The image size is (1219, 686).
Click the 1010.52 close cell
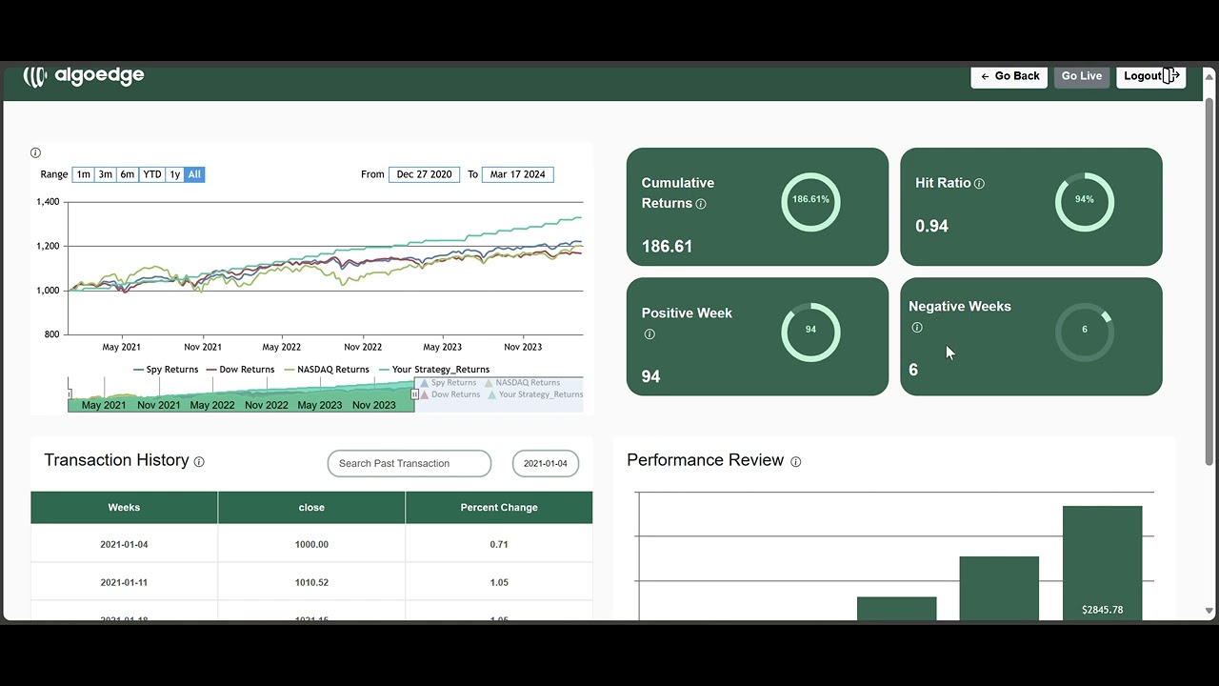(x=311, y=582)
